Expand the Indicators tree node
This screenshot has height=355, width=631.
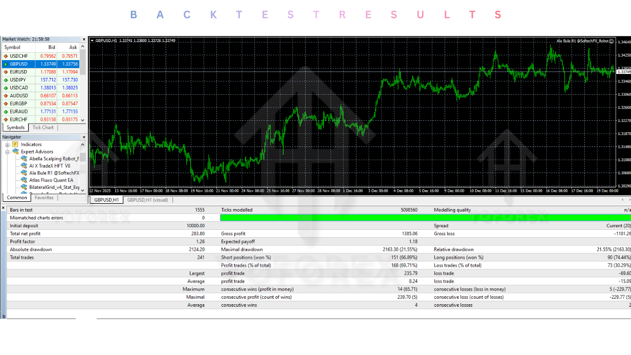pos(7,144)
